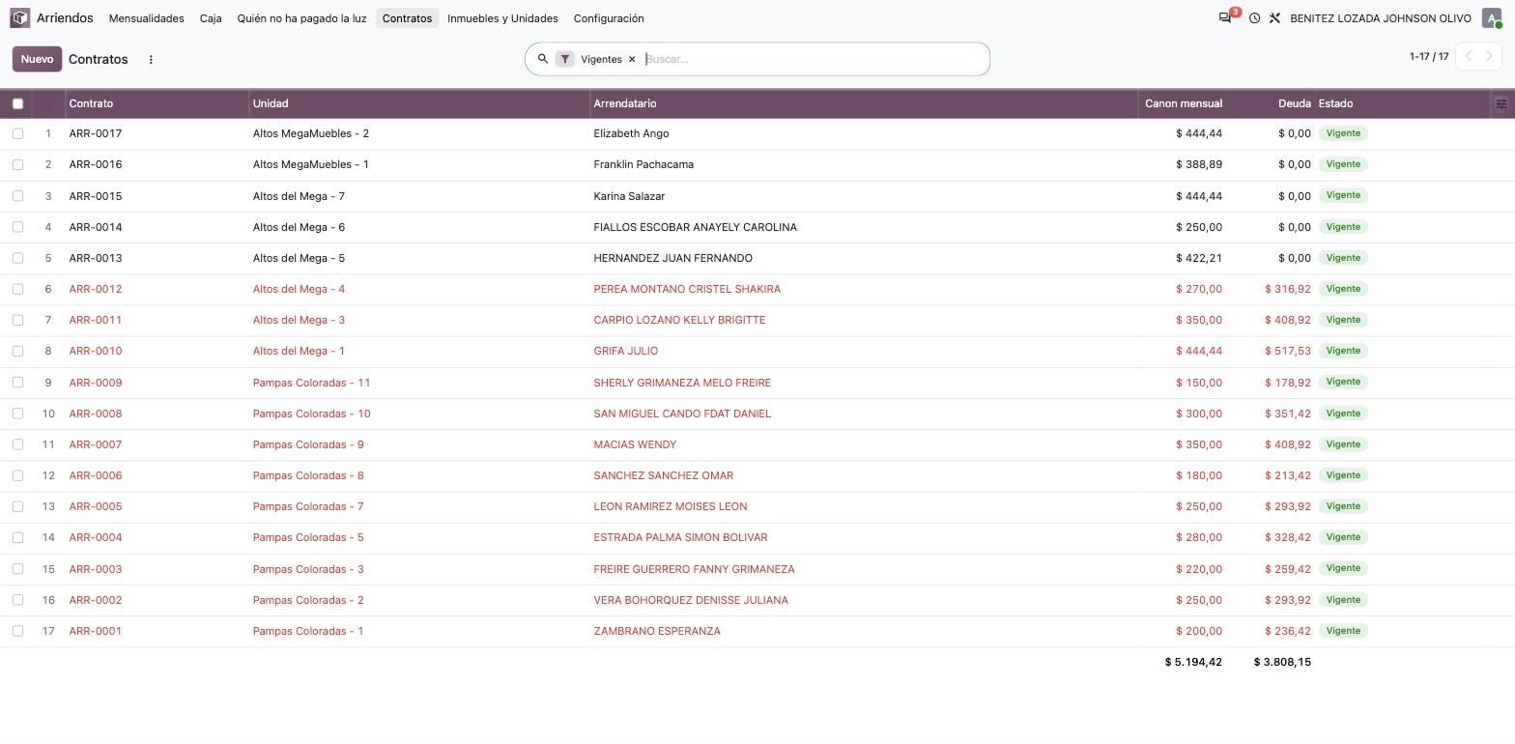Open the Caja menu
1515x744 pixels.
(211, 18)
